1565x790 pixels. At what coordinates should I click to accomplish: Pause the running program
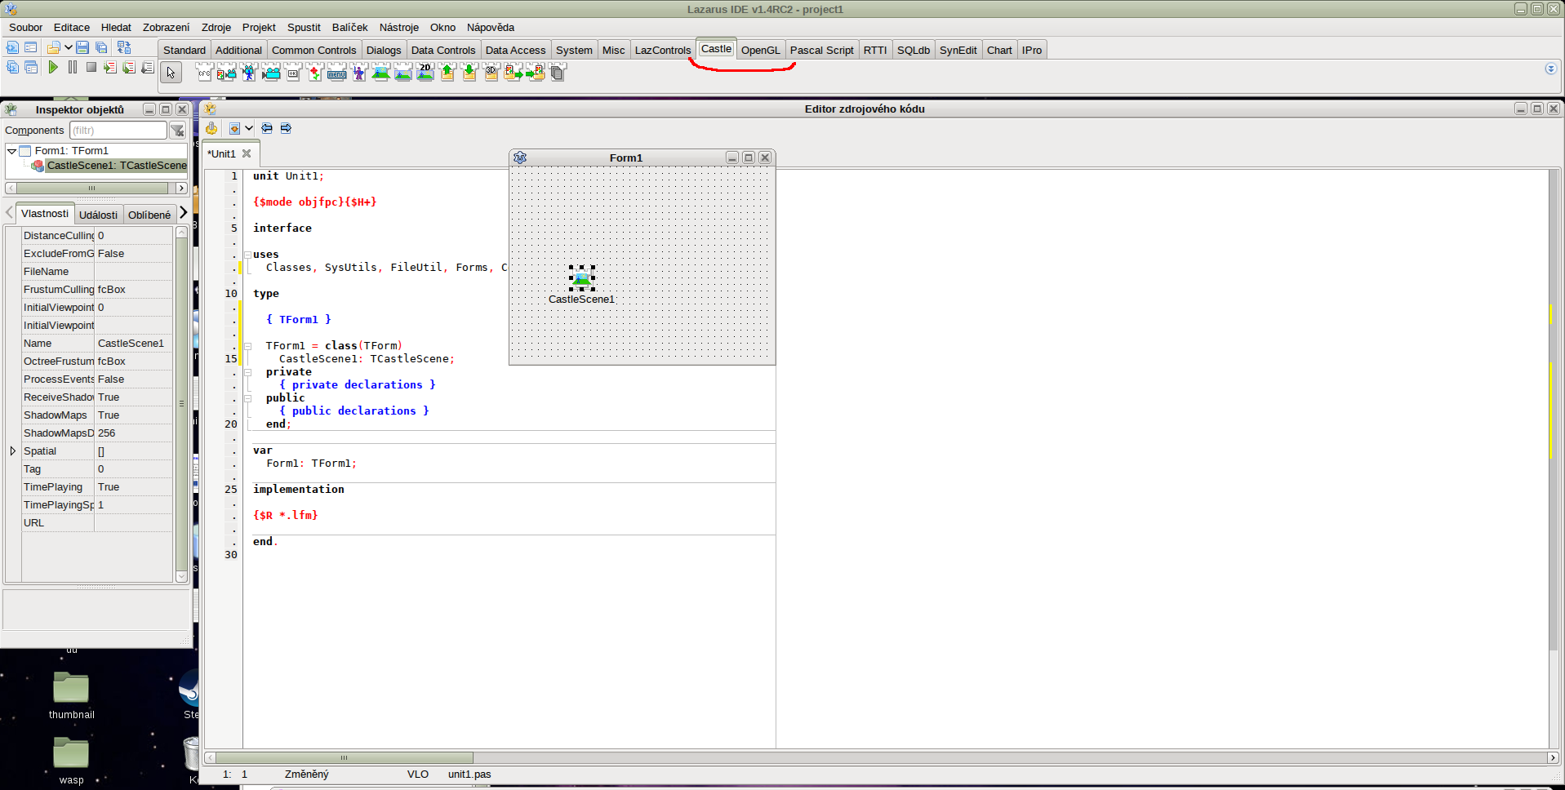(x=73, y=67)
